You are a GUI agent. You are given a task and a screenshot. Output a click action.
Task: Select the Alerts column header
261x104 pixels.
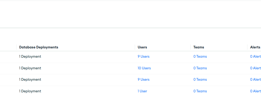click(x=255, y=47)
